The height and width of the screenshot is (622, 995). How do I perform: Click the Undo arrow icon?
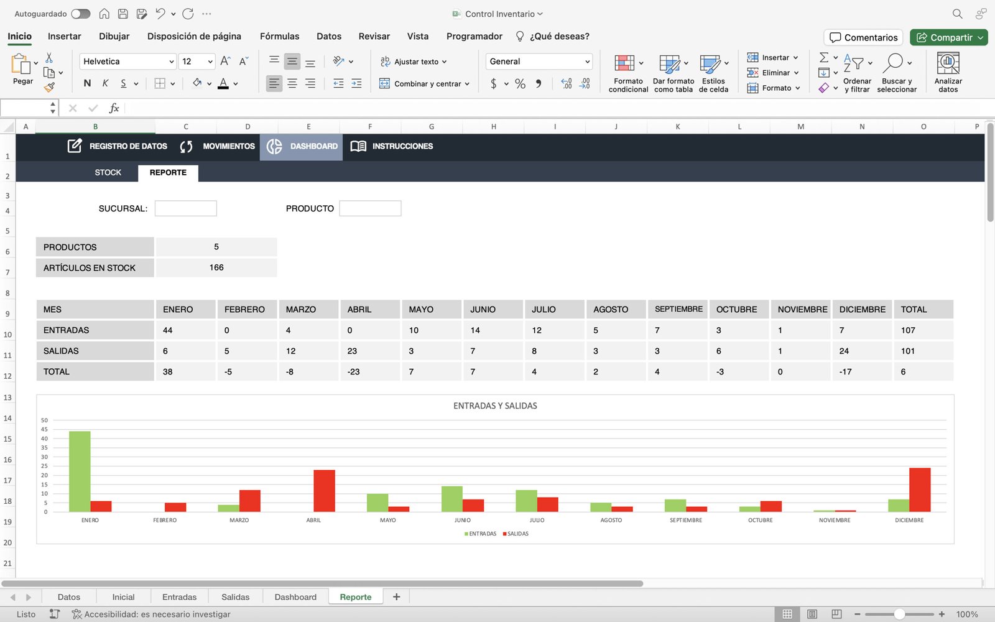160,14
